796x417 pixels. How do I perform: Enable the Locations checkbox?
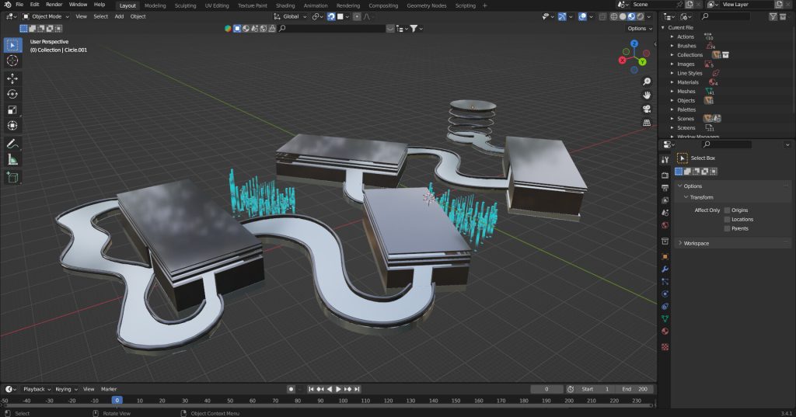click(728, 220)
